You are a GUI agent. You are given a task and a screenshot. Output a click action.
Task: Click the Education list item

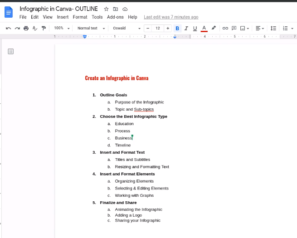[x=124, y=124]
